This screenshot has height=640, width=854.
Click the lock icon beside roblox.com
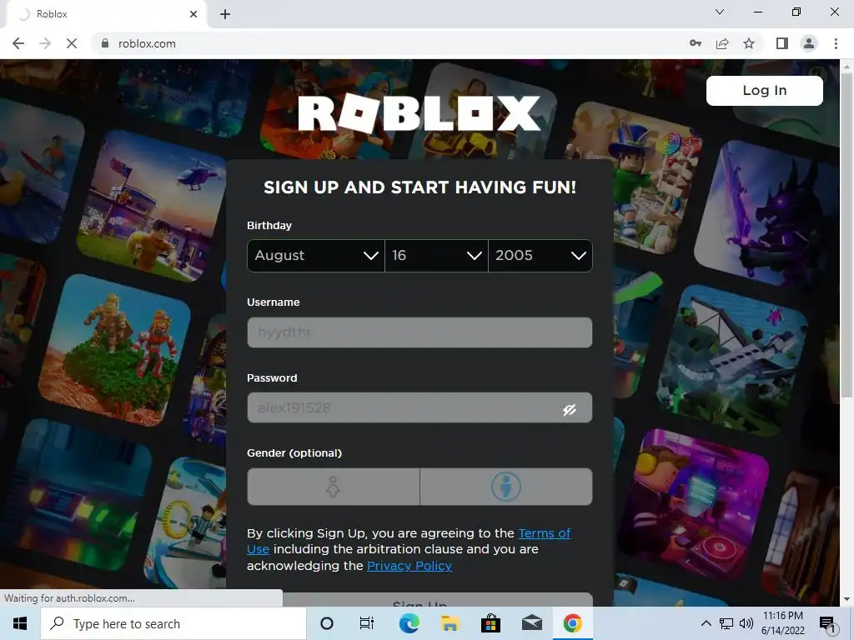pos(104,43)
